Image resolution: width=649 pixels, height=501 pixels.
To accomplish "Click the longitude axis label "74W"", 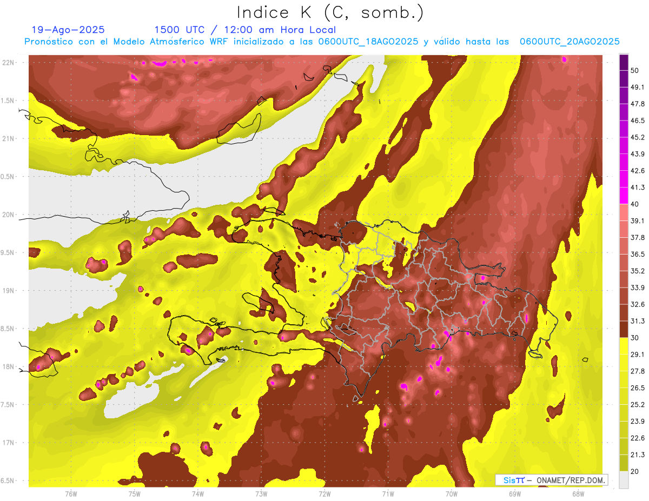I will coord(198,493).
